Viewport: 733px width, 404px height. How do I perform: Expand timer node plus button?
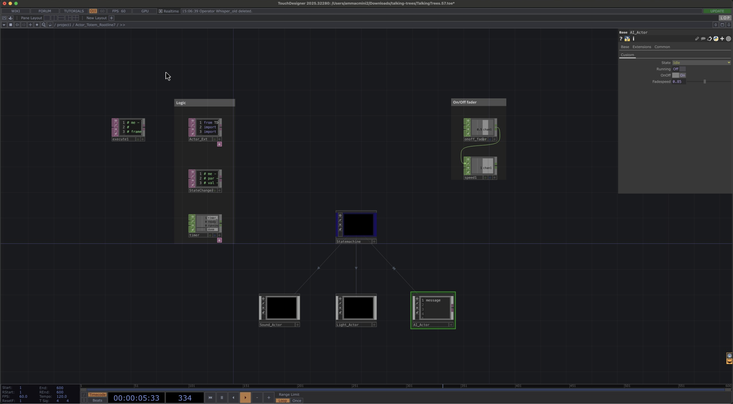coord(219,235)
